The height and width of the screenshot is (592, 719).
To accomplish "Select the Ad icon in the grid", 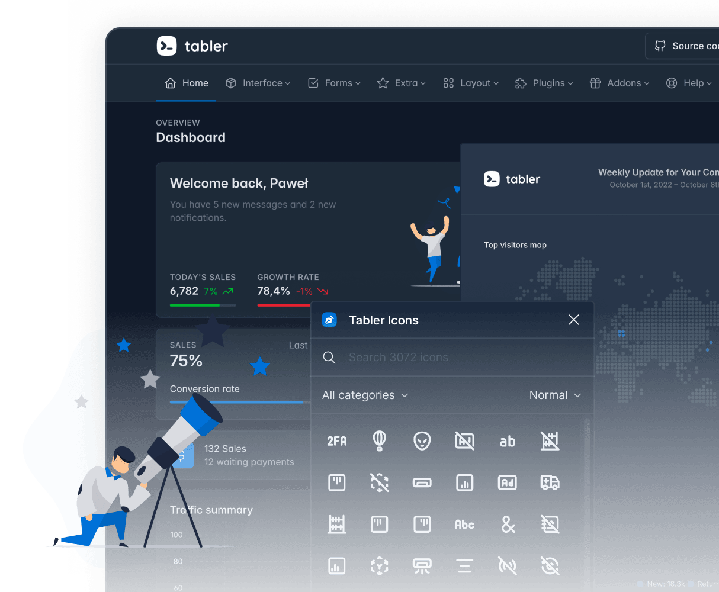I will point(508,482).
